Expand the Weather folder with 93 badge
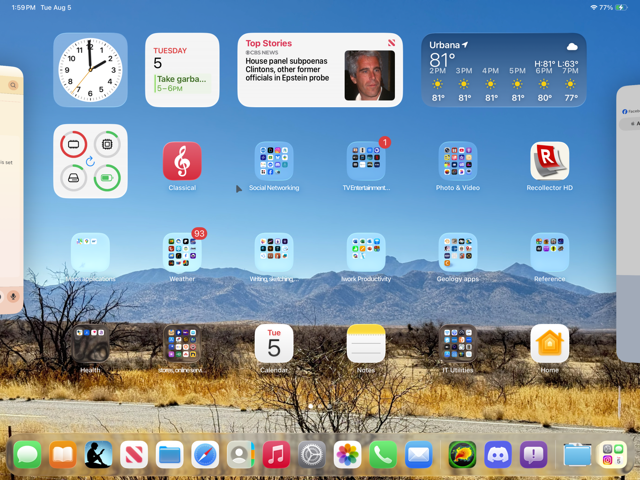Screen dimensions: 640x480 coord(182,252)
